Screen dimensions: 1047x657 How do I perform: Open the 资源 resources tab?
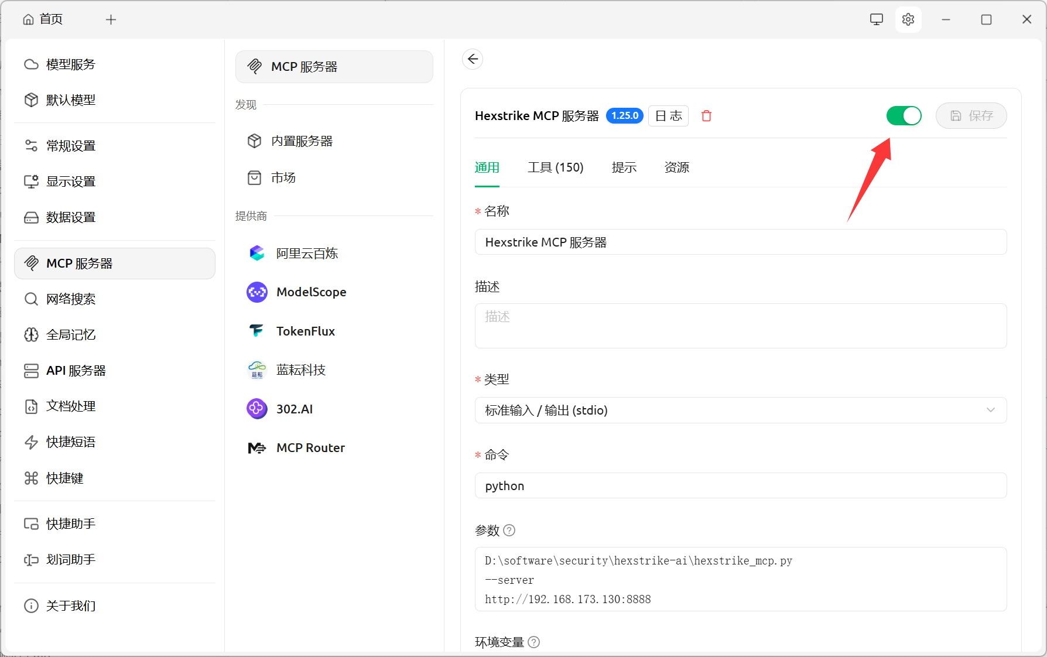click(x=676, y=167)
